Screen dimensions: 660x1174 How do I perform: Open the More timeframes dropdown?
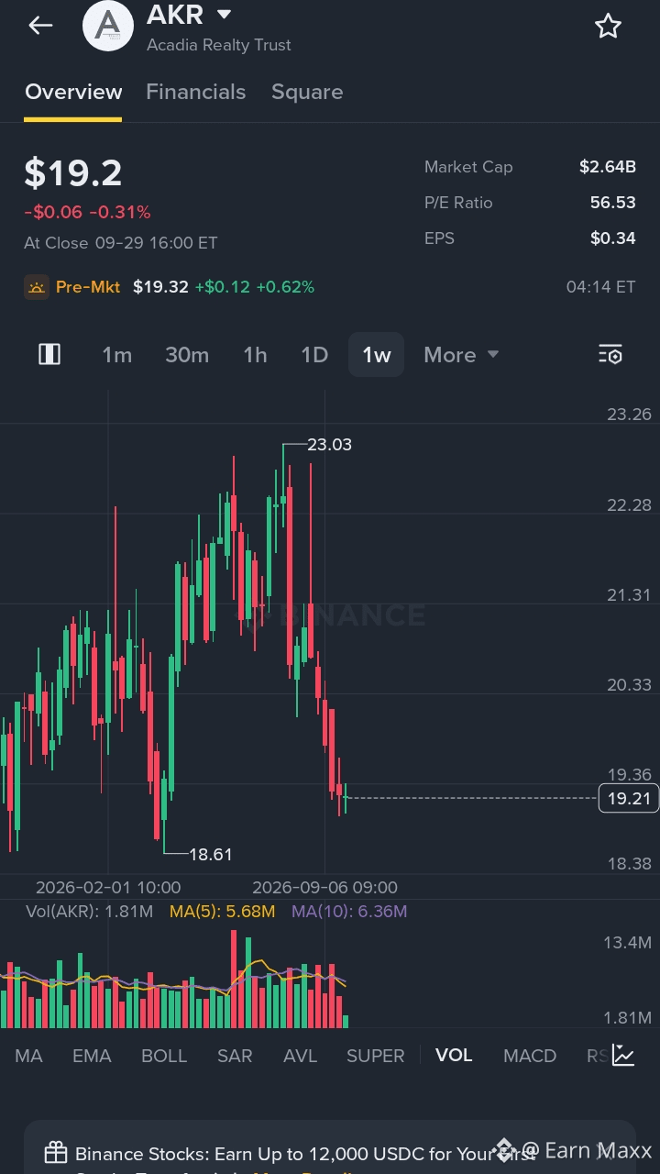(x=461, y=355)
